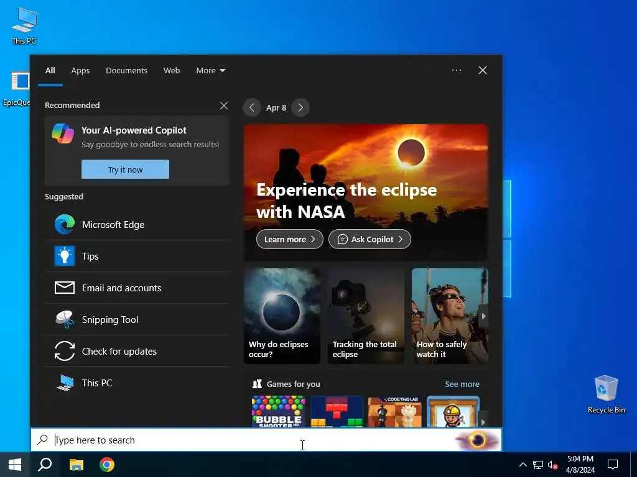Show hidden system tray icons

pos(523,465)
